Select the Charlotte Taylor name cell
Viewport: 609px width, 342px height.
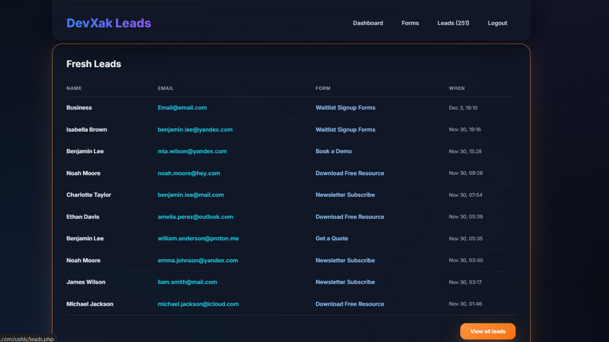click(88, 195)
